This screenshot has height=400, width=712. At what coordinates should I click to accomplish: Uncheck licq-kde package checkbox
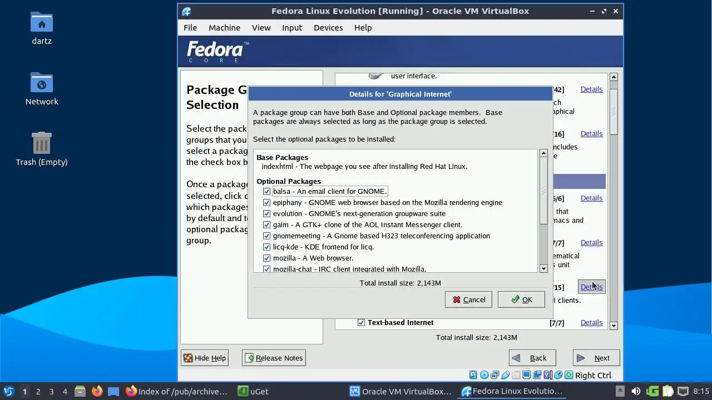266,247
